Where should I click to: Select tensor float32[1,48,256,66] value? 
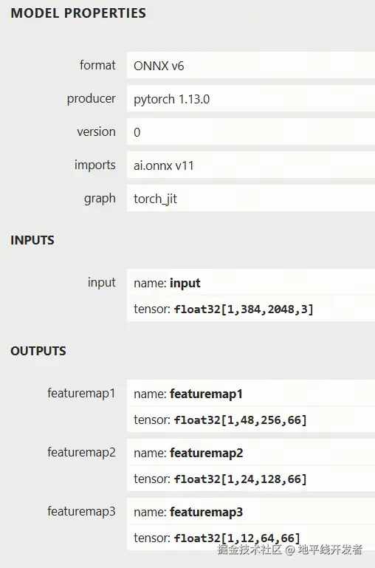coord(251,420)
